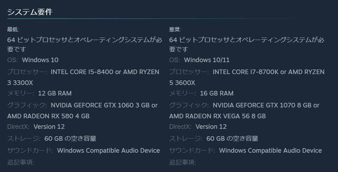Click minimum DirectX Version 12 entry

(x=49, y=127)
